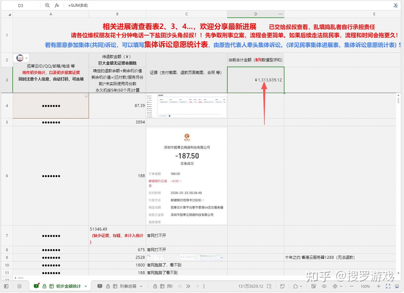404x293 pixels.
Task: Open the fx insert function dialog
Action: (x=57, y=5)
